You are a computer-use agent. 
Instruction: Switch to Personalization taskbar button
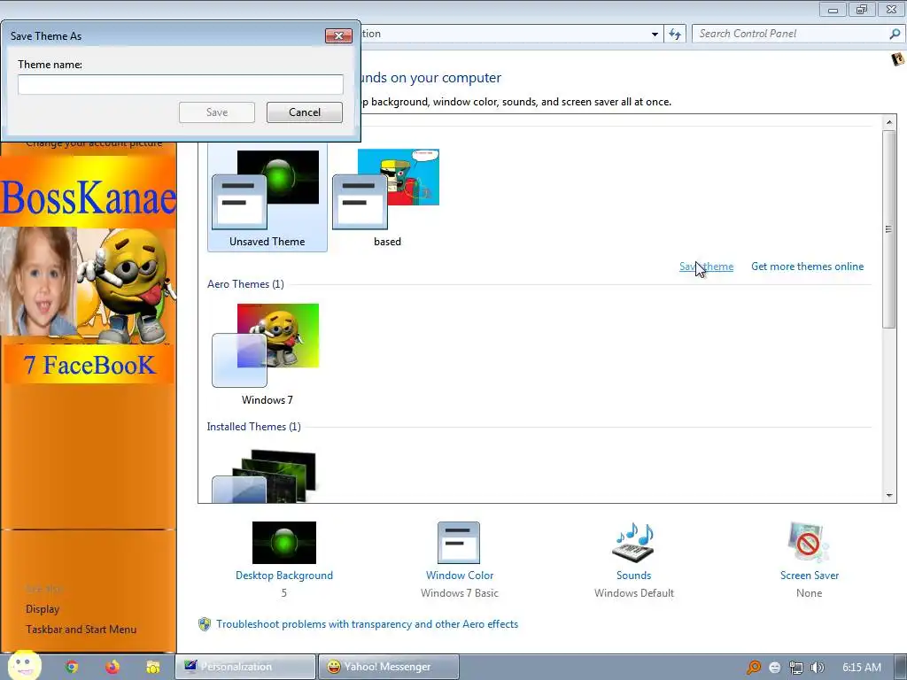pyautogui.click(x=245, y=667)
